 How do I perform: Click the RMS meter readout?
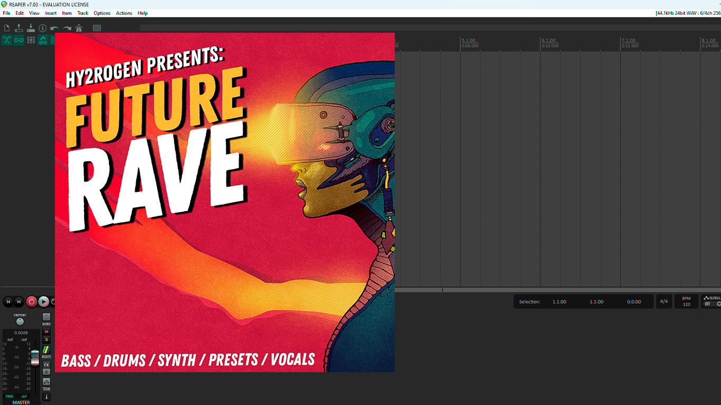[16, 396]
